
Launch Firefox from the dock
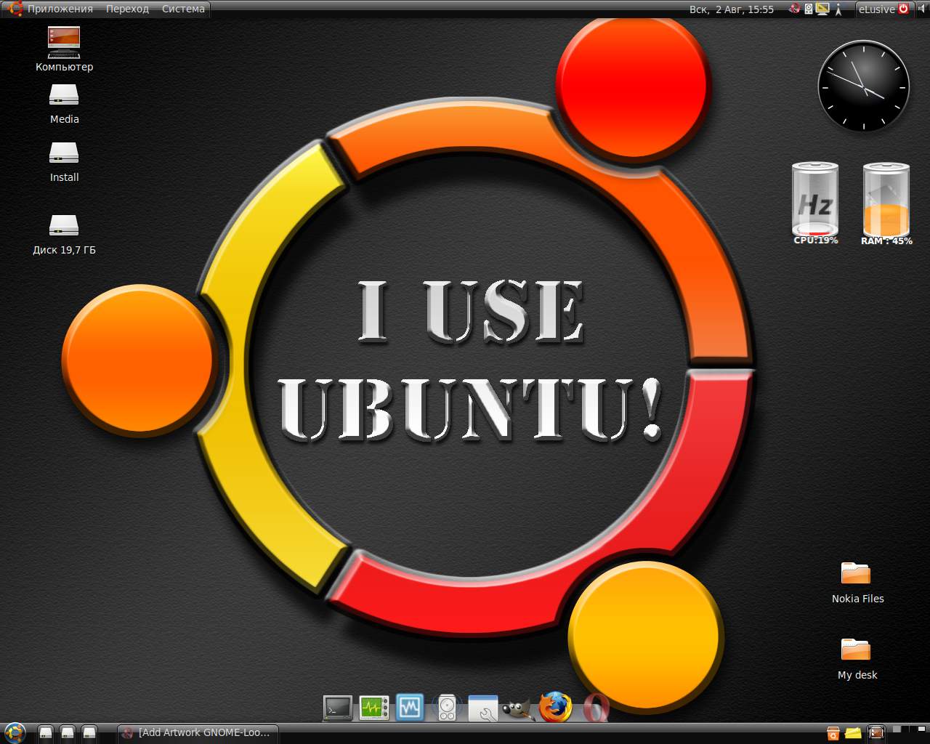(x=556, y=707)
